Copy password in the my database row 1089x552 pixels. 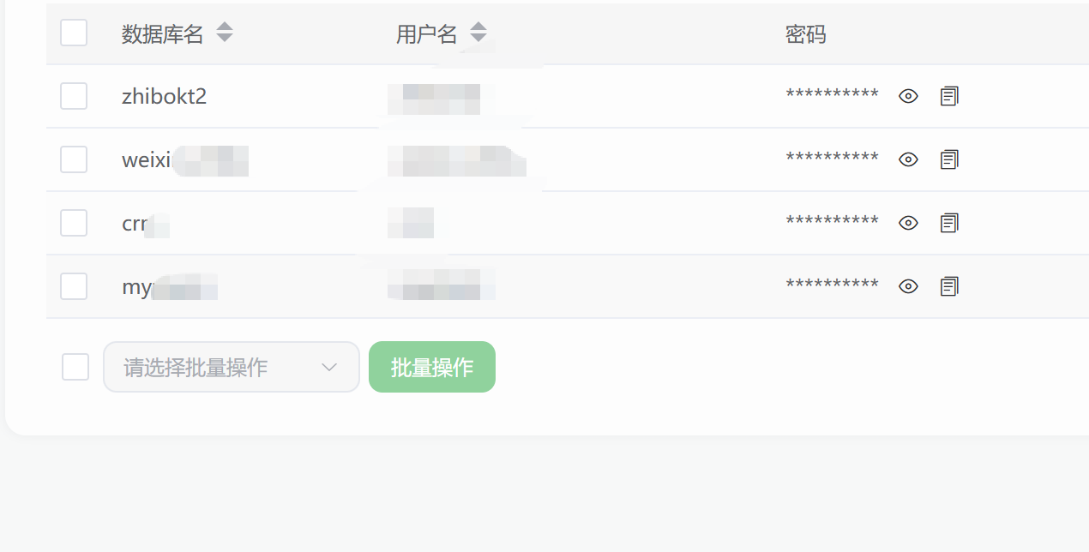(949, 286)
